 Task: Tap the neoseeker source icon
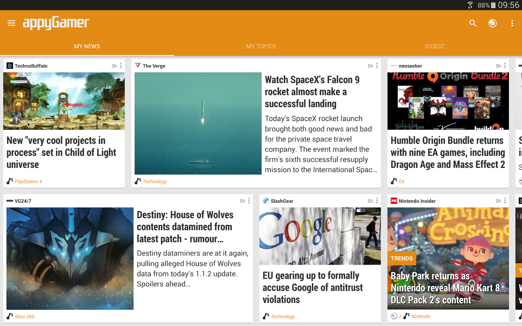pos(394,66)
